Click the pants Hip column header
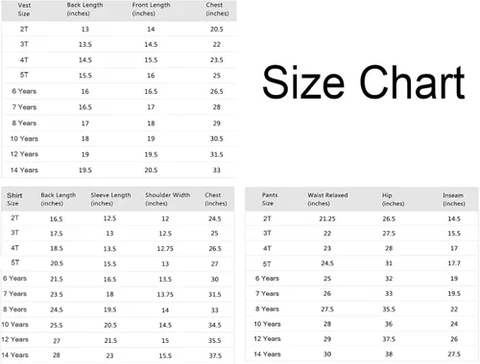 [393, 199]
